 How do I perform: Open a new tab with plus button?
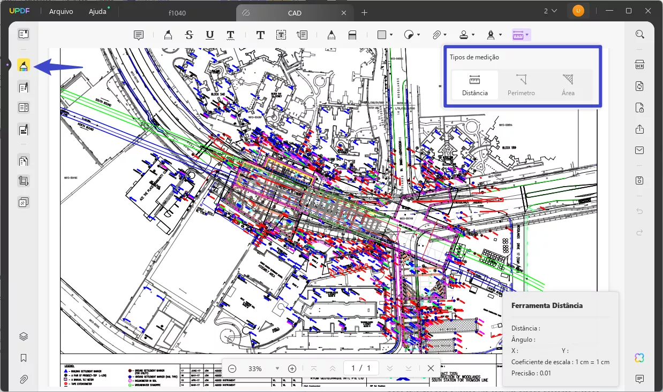[365, 12]
